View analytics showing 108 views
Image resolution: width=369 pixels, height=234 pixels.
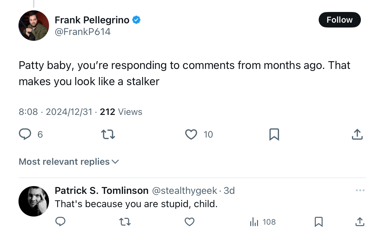coord(263,222)
